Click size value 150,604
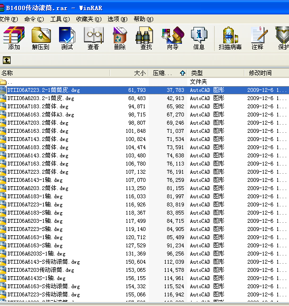 [x=136, y=262]
